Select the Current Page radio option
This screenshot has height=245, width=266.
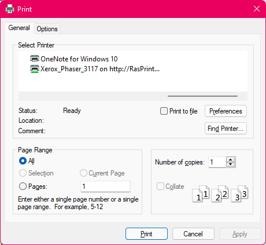[83, 173]
